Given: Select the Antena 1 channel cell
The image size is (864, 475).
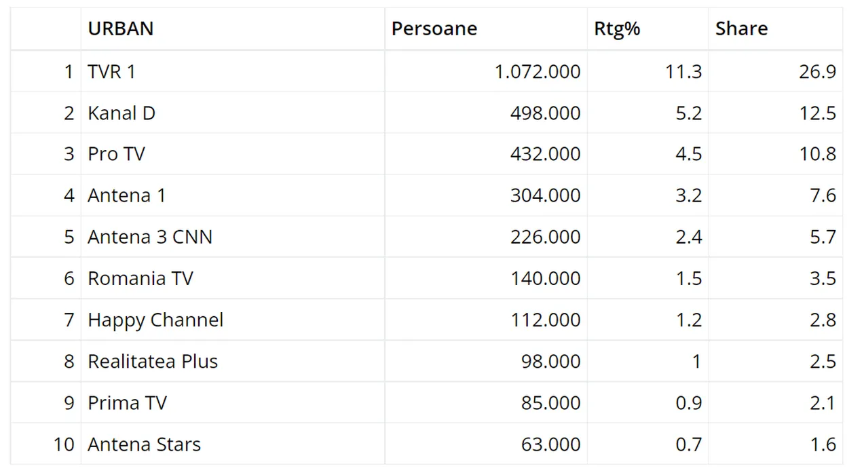Looking at the screenshot, I should (126, 195).
